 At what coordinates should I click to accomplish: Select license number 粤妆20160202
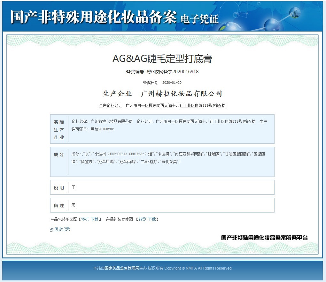coord(102,129)
